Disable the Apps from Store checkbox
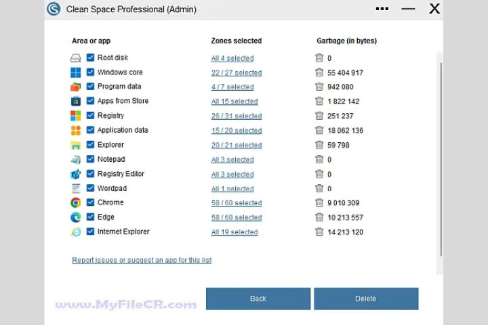 point(90,101)
